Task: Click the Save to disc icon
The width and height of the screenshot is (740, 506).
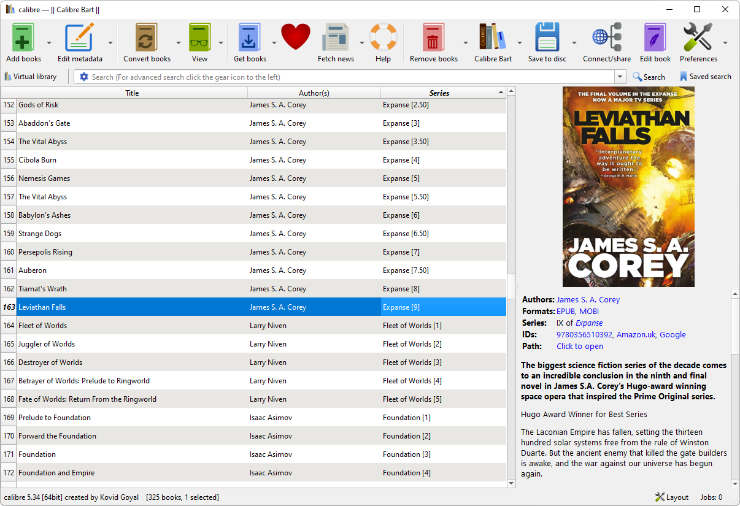Action: click(x=547, y=37)
